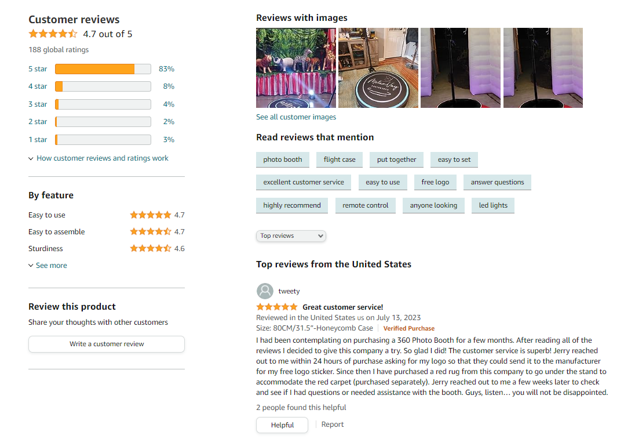Viewport: 635px width, 439px height.
Task: Open See all customer images link
Action: [296, 117]
